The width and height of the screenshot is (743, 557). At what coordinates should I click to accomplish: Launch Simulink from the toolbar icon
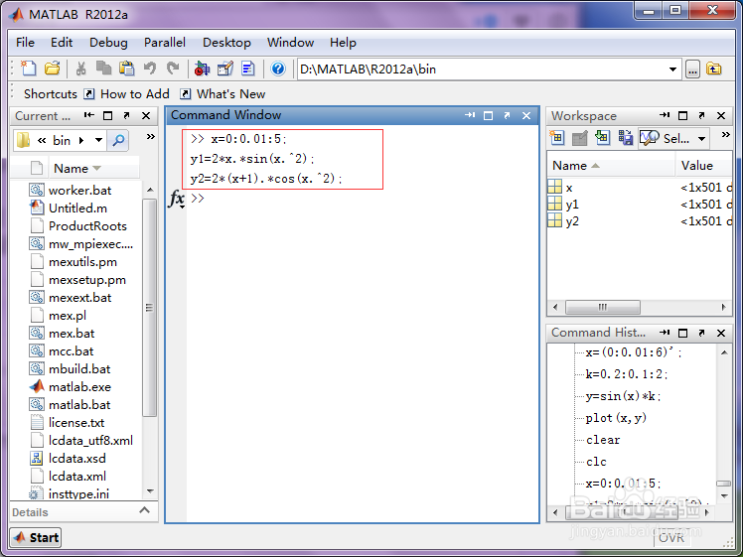pos(202,70)
